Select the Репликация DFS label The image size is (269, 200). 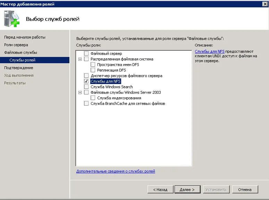coord(111,70)
